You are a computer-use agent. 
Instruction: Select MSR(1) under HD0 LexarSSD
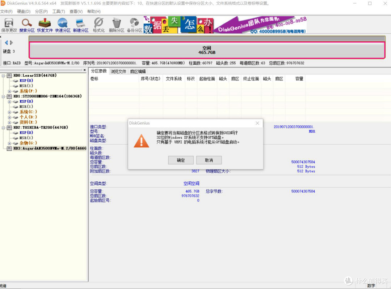click(26, 86)
